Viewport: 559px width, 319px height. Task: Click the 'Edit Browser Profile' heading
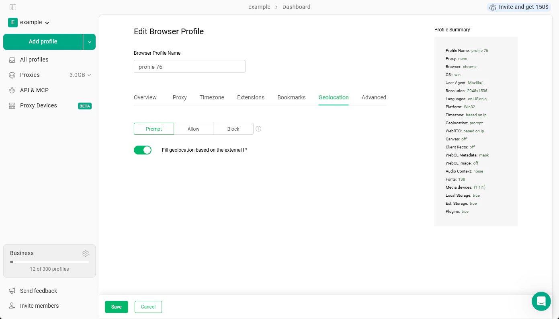click(169, 31)
